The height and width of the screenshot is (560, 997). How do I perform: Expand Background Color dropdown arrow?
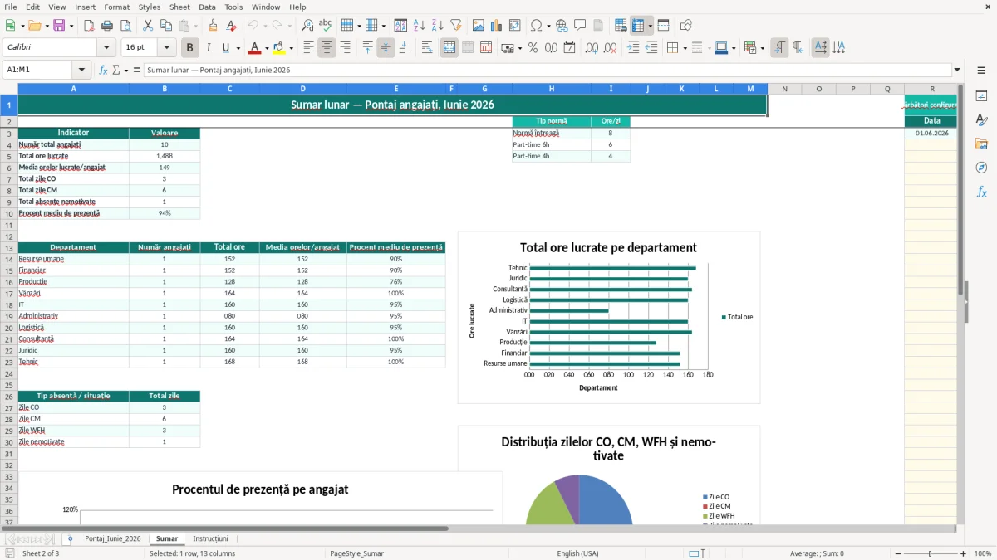[291, 48]
